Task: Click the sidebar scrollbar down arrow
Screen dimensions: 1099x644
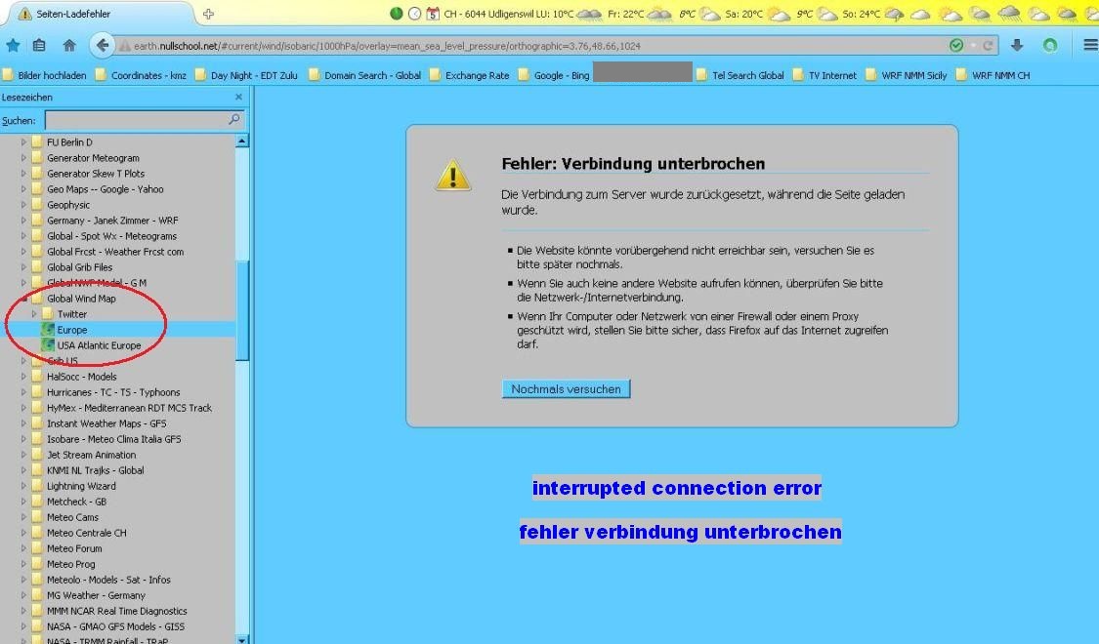Action: click(242, 638)
